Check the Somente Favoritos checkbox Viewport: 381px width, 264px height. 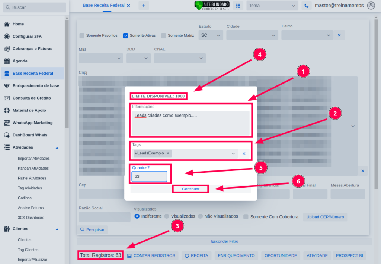(82, 36)
